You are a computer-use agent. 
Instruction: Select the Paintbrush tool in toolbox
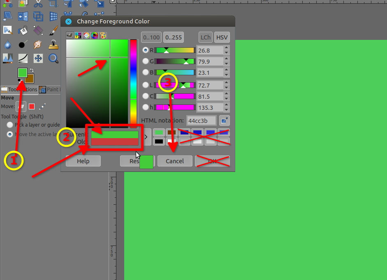coord(53,30)
